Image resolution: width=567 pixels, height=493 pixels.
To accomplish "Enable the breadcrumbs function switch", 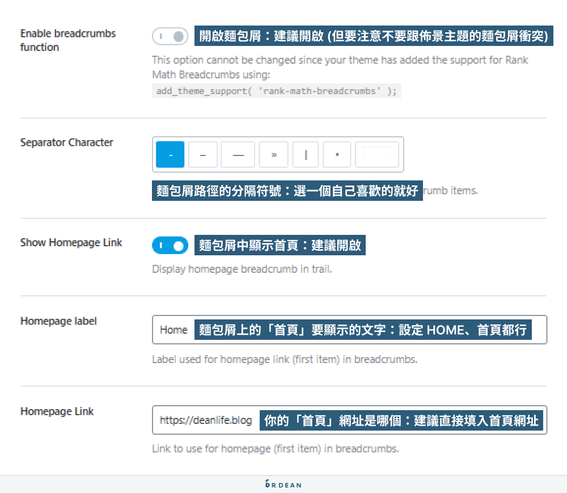I will click(170, 35).
